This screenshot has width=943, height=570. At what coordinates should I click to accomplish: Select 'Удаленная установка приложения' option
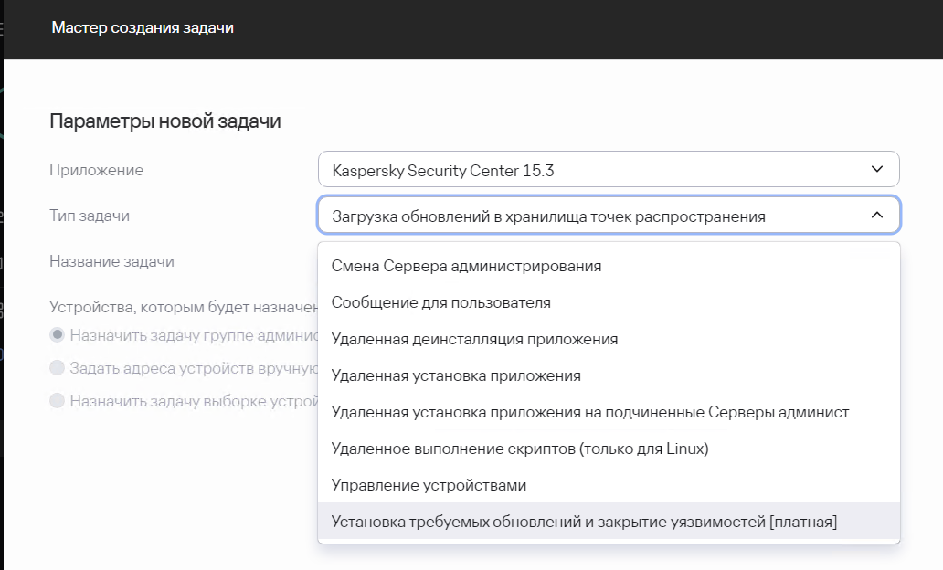[456, 375]
